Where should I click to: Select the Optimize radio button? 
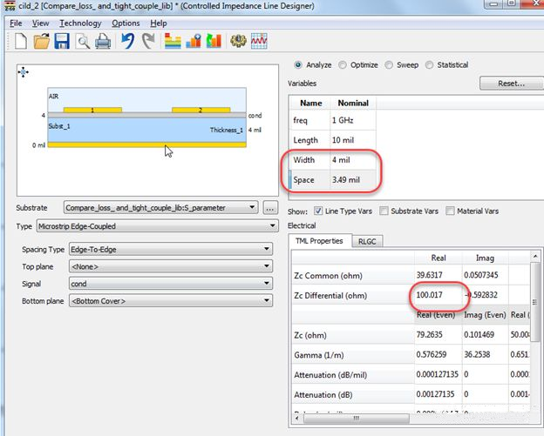pos(343,64)
